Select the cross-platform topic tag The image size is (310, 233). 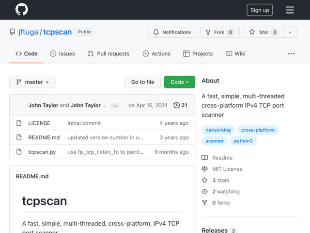pos(258,130)
